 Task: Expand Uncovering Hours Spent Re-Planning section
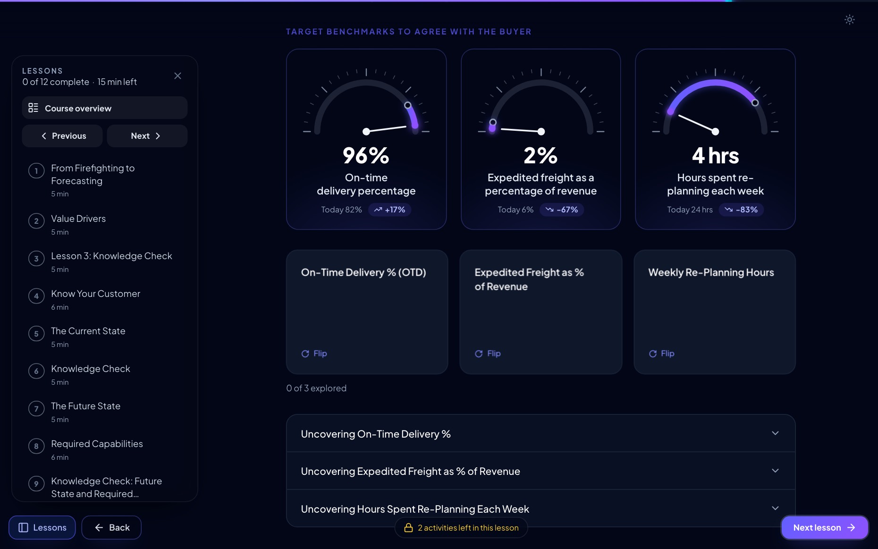(540, 508)
